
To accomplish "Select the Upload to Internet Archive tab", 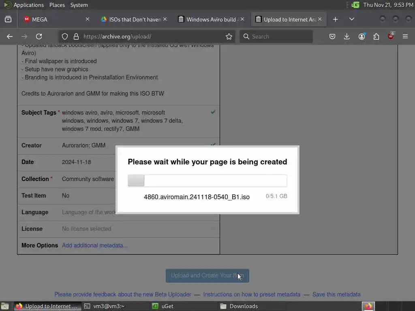I will point(289,19).
